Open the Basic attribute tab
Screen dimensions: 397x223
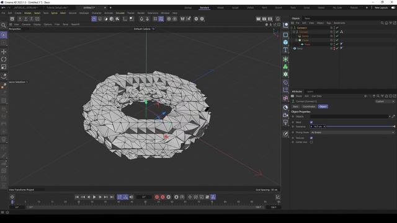click(296, 107)
